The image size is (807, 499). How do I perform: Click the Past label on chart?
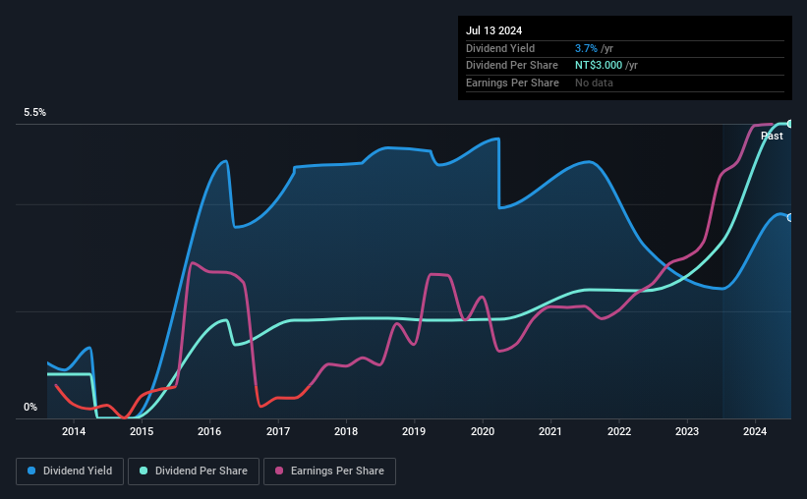tap(772, 136)
